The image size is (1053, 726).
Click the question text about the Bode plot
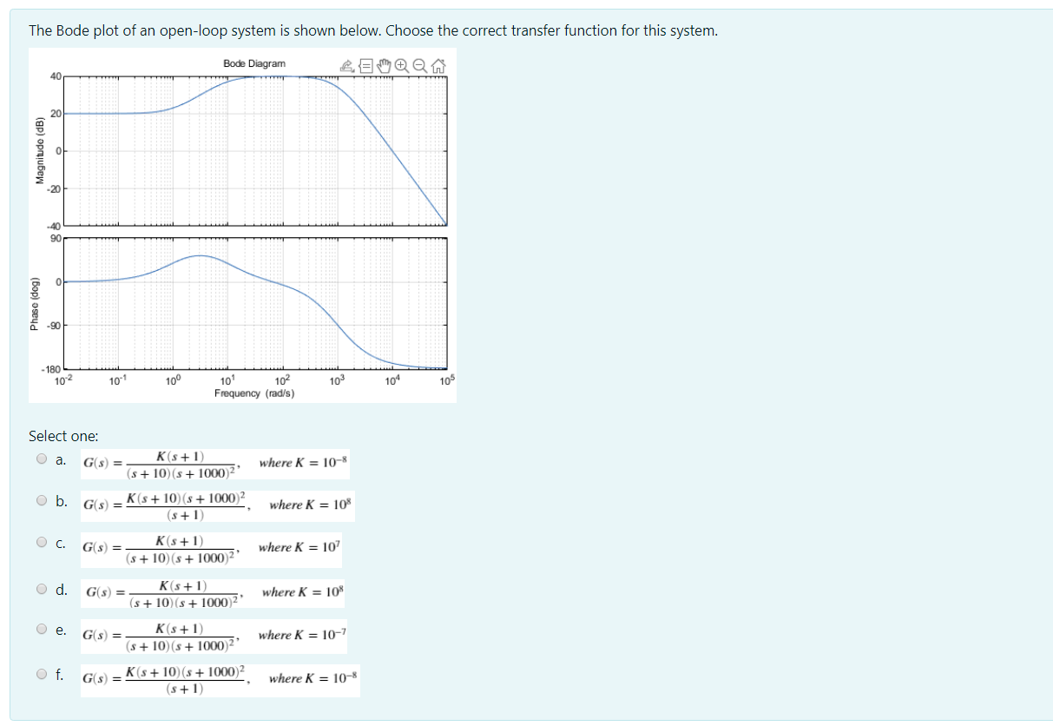tap(373, 31)
